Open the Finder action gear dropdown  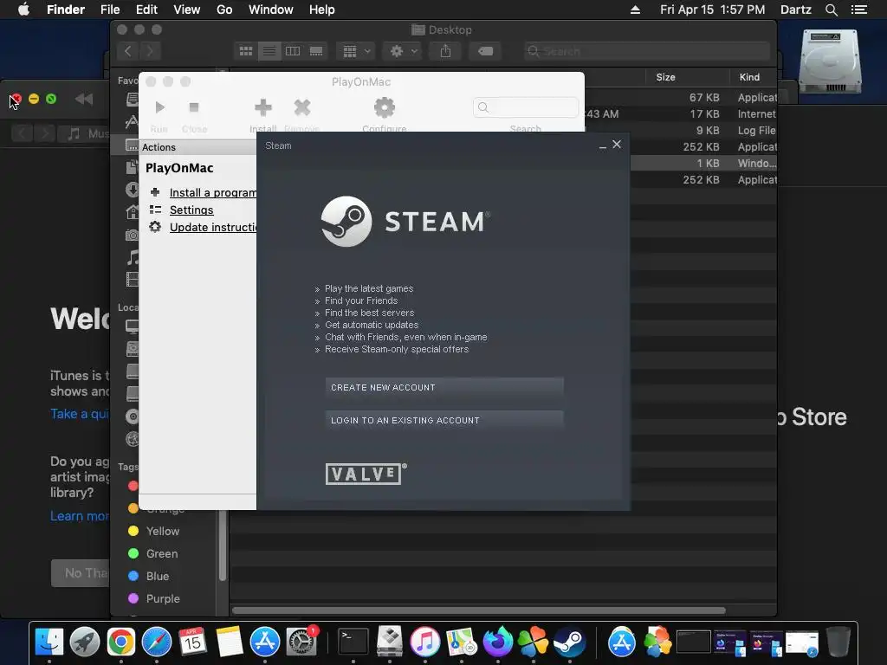pos(402,51)
